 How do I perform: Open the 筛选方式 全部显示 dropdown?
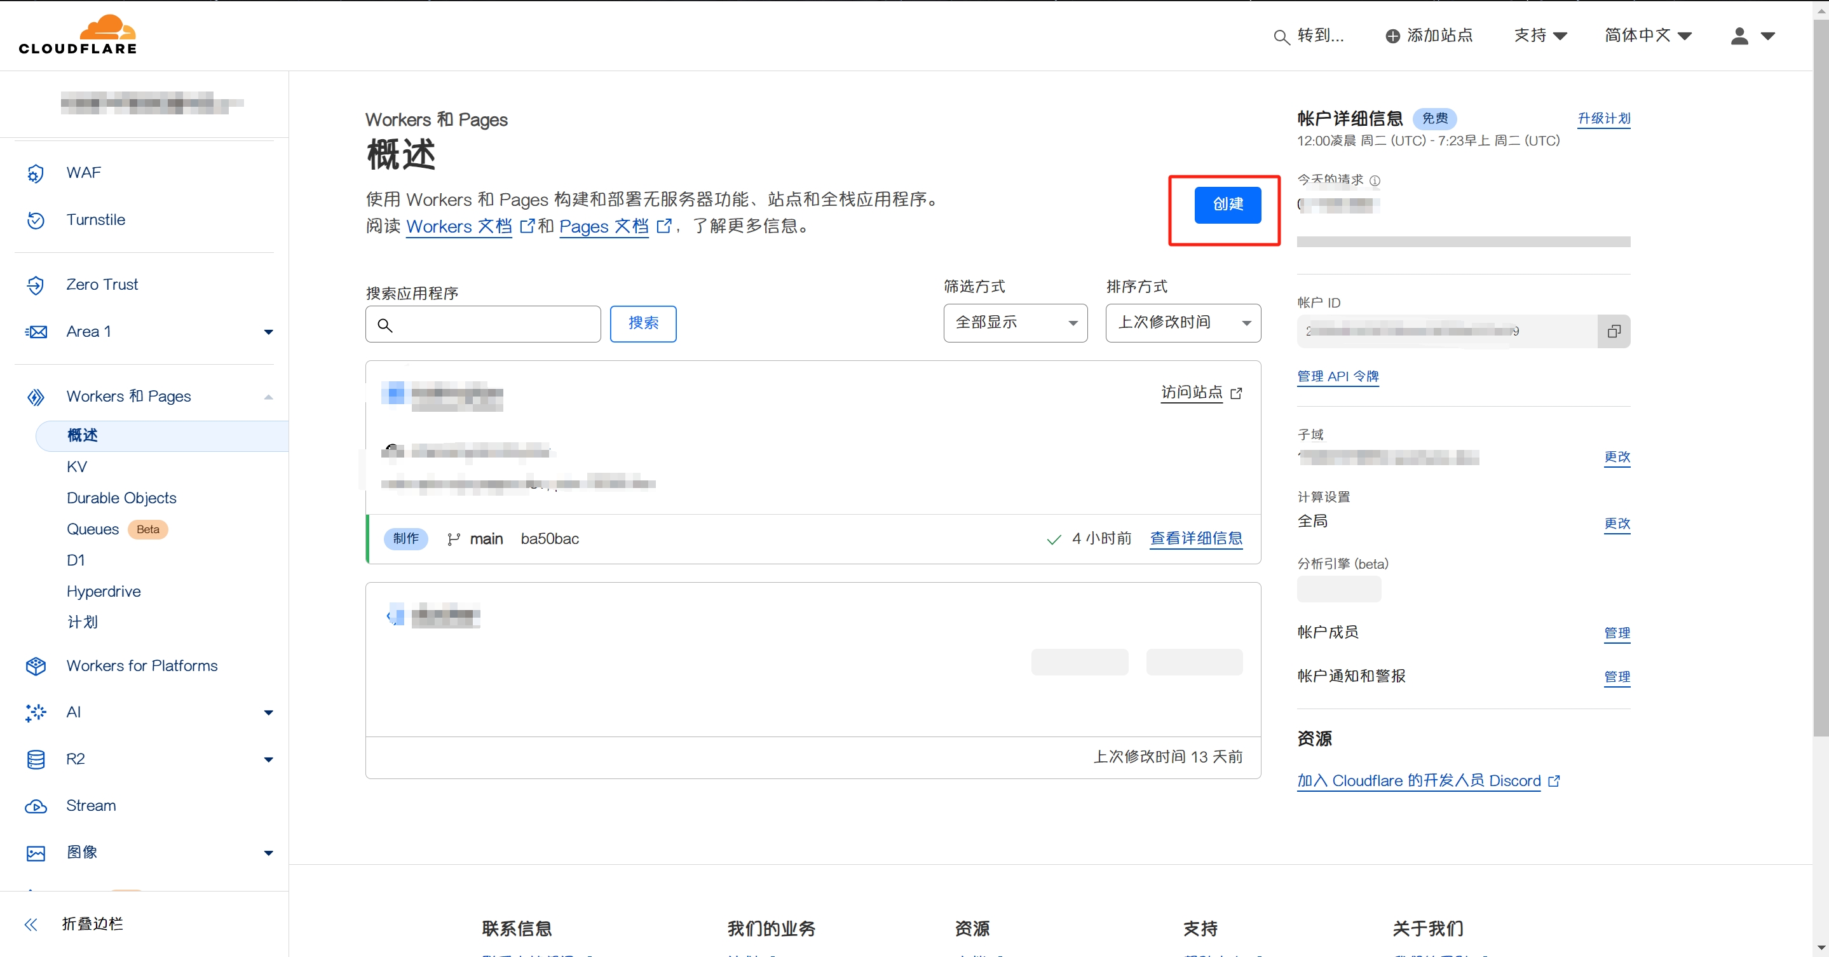point(1016,323)
